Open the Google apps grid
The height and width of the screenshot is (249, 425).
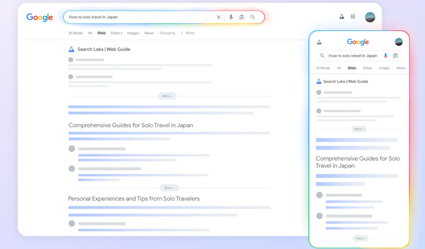point(353,16)
